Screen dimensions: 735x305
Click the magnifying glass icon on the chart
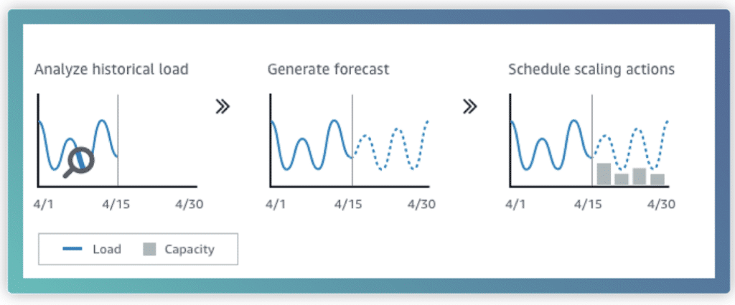(79, 163)
